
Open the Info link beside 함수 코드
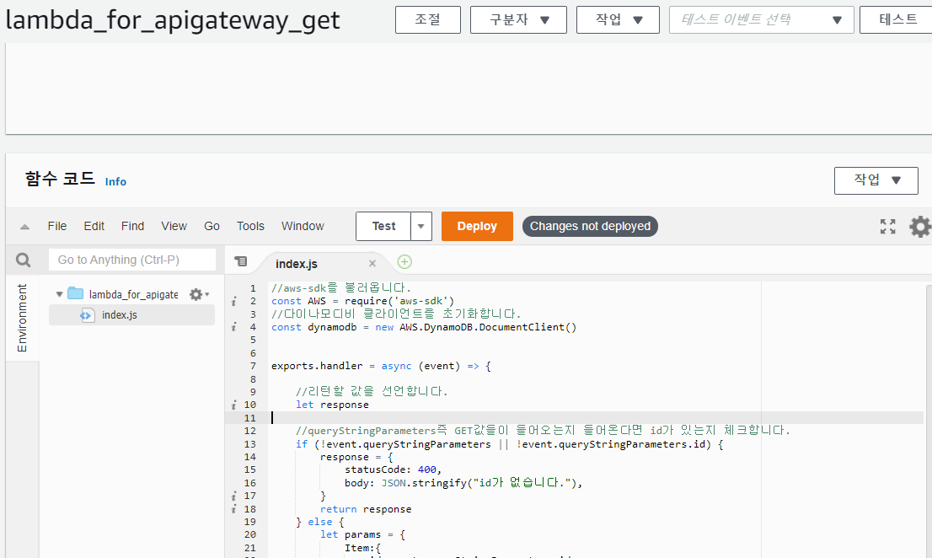click(x=116, y=182)
